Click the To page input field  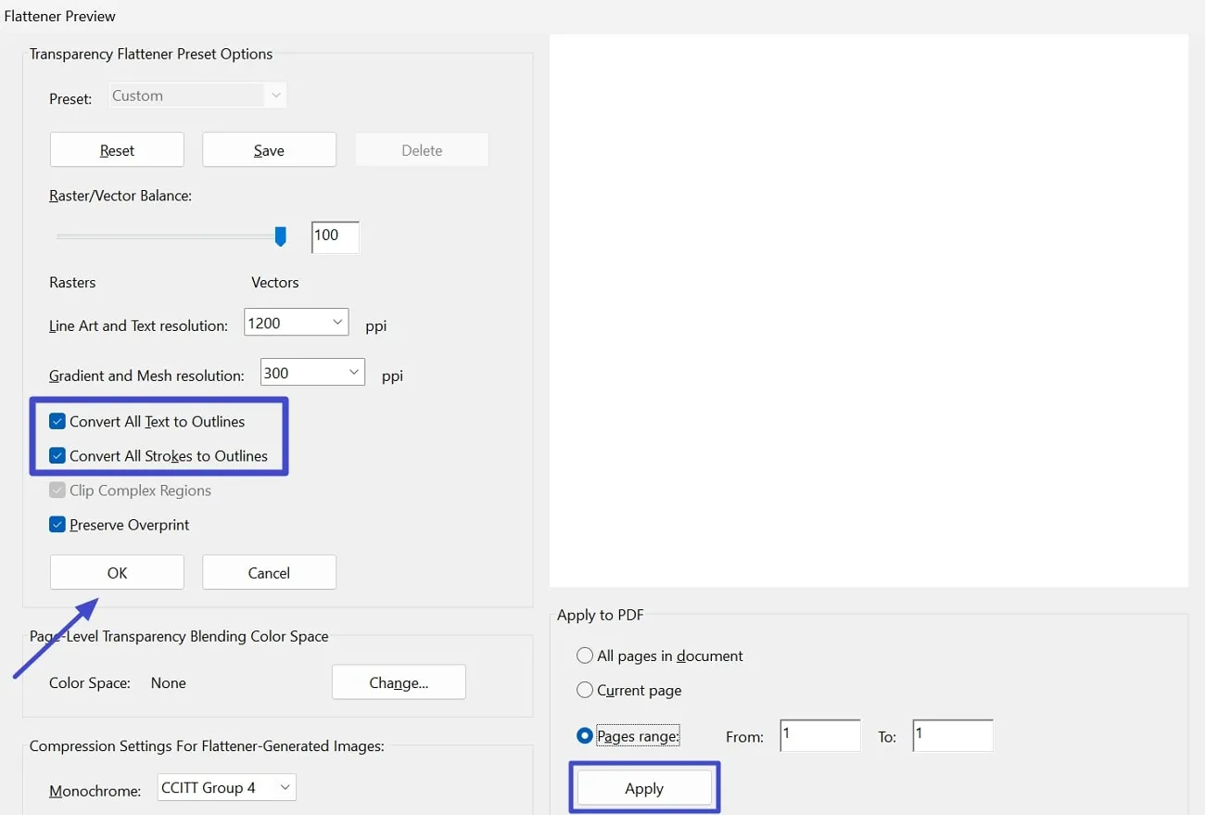[952, 734]
